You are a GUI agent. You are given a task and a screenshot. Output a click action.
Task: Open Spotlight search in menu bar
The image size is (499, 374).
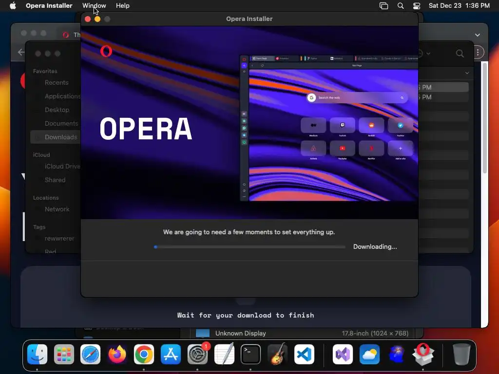401,6
